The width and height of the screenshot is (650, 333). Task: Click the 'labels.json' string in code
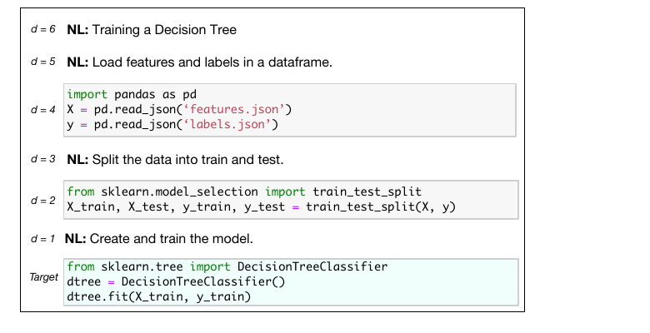coord(227,124)
